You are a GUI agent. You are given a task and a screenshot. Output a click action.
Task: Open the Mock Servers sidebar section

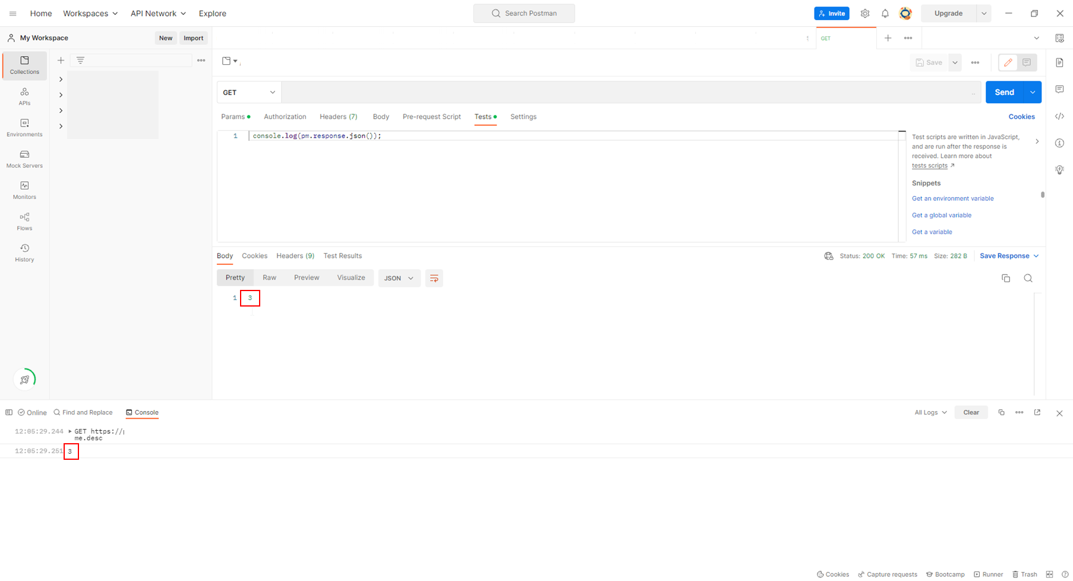click(24, 159)
